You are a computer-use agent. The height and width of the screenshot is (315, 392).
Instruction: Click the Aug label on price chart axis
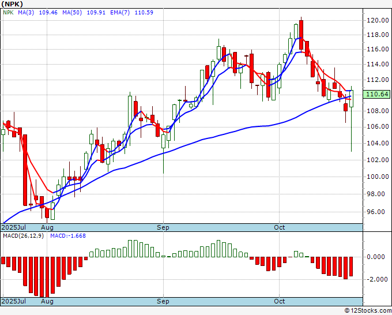(47, 228)
